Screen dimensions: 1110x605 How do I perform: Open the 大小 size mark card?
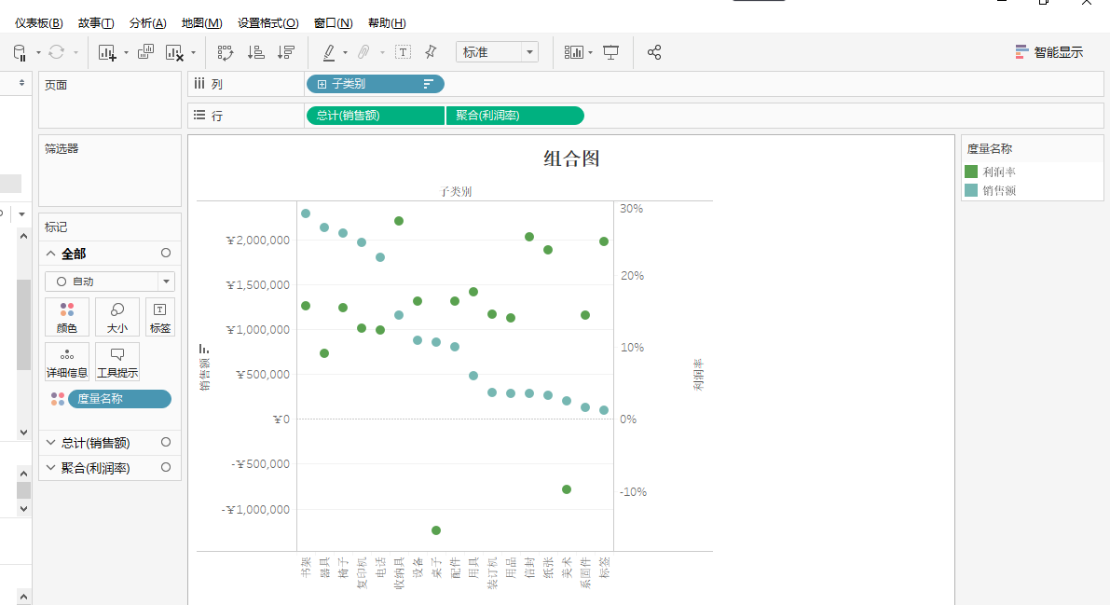[116, 317]
